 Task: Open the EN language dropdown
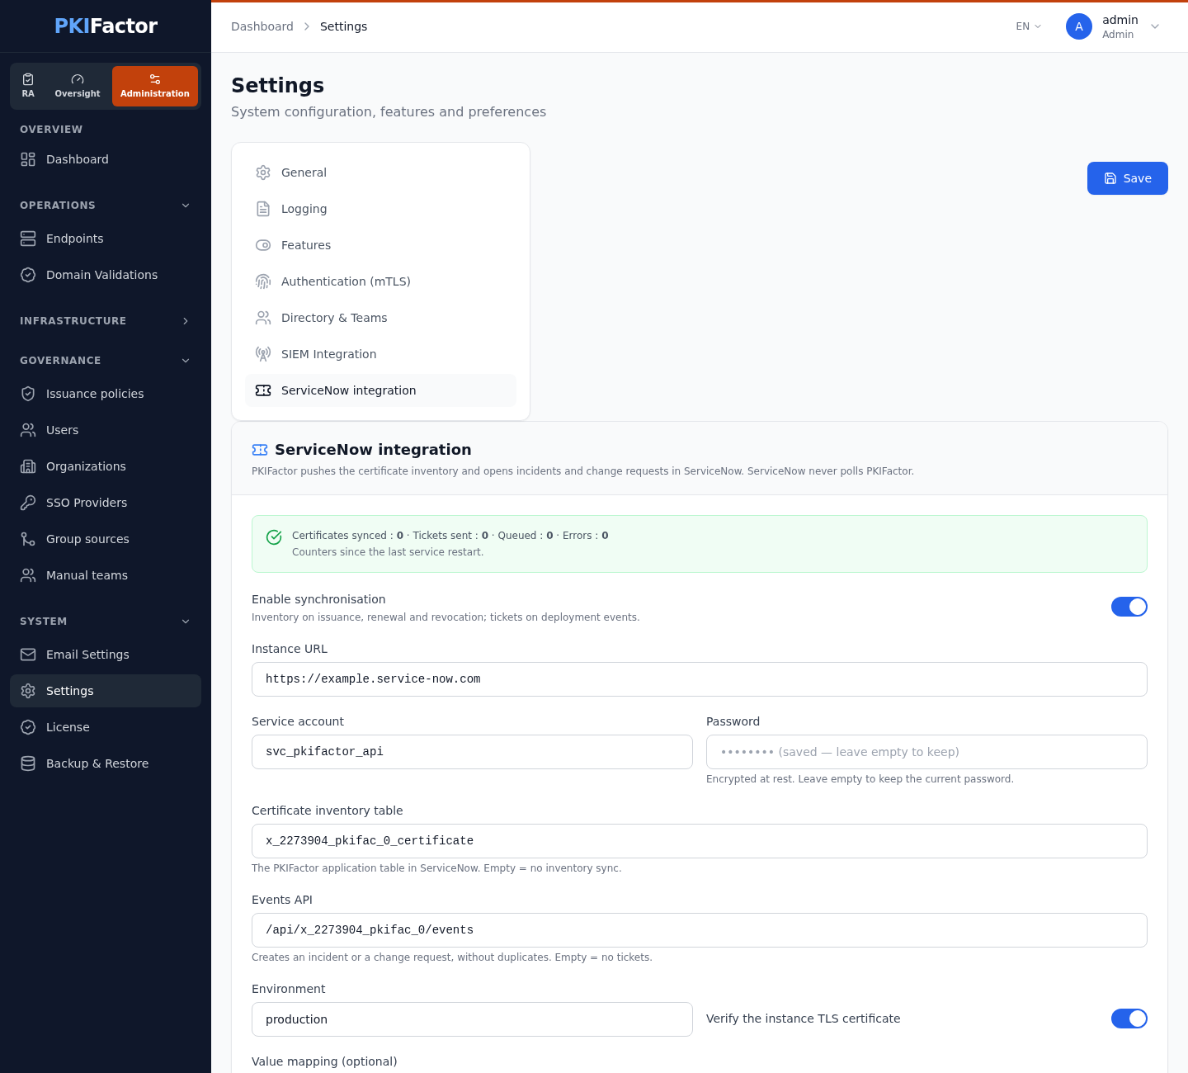(x=1029, y=26)
